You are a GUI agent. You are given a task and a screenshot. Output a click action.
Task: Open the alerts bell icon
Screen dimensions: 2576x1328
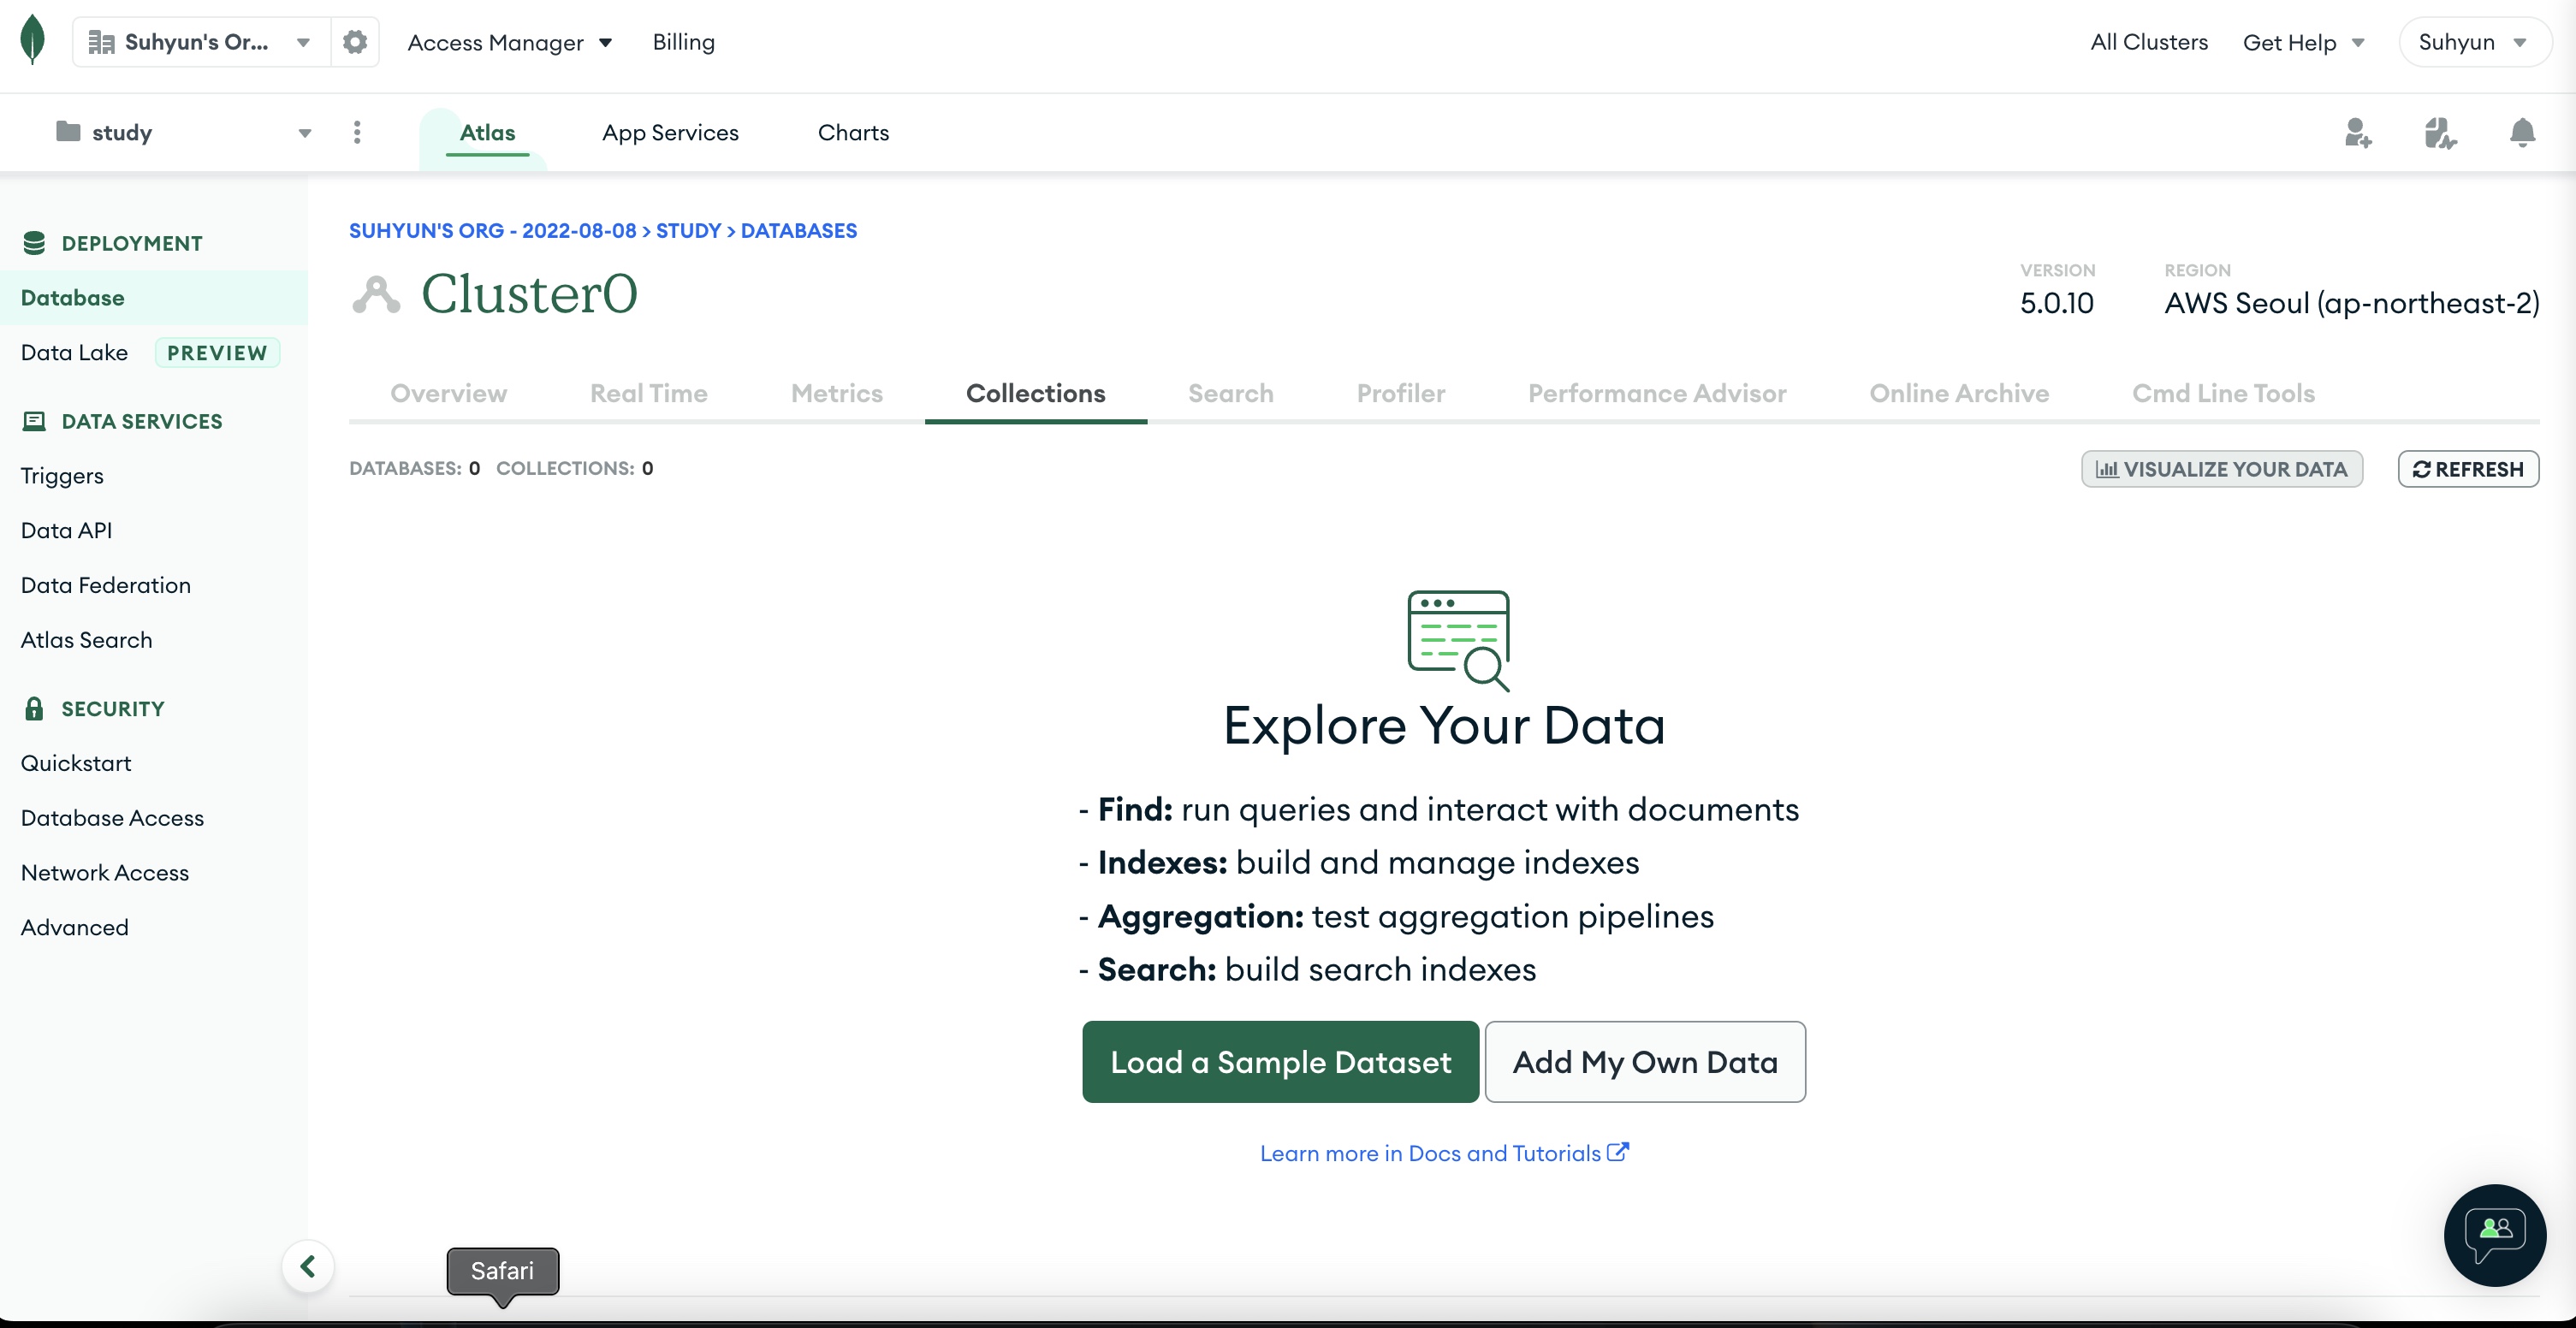point(2522,132)
